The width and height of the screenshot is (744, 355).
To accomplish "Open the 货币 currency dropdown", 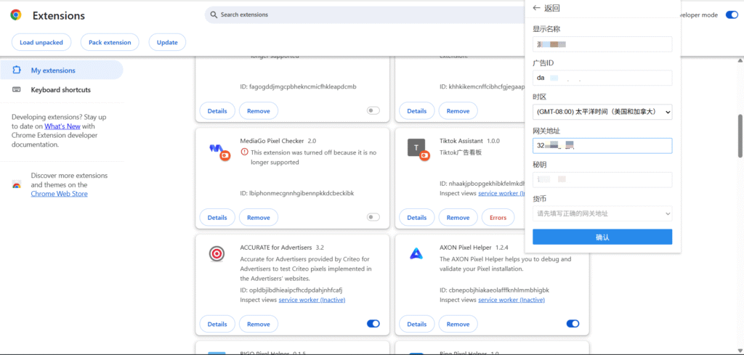I will pyautogui.click(x=602, y=213).
